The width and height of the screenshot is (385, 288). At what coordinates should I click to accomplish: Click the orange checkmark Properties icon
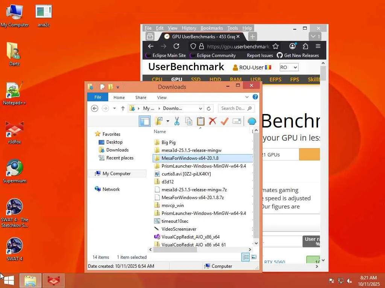(224, 121)
